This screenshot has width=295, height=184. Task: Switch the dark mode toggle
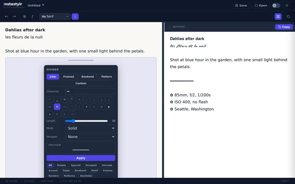[276, 6]
